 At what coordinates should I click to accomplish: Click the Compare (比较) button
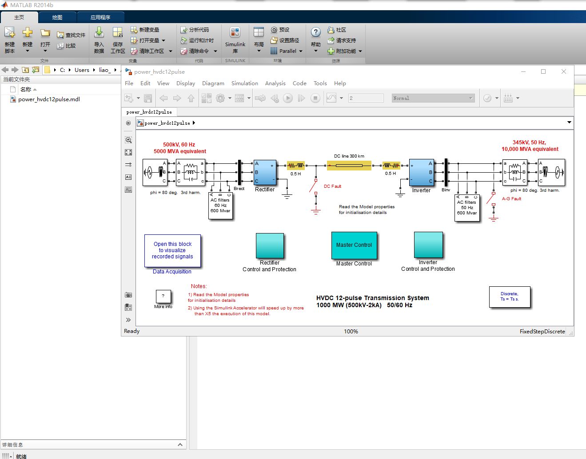pos(67,46)
